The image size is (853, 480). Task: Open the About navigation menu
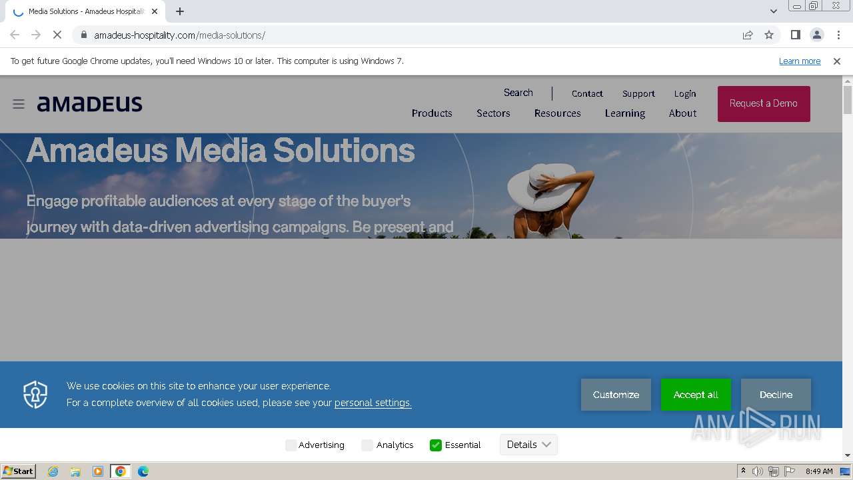tap(682, 113)
